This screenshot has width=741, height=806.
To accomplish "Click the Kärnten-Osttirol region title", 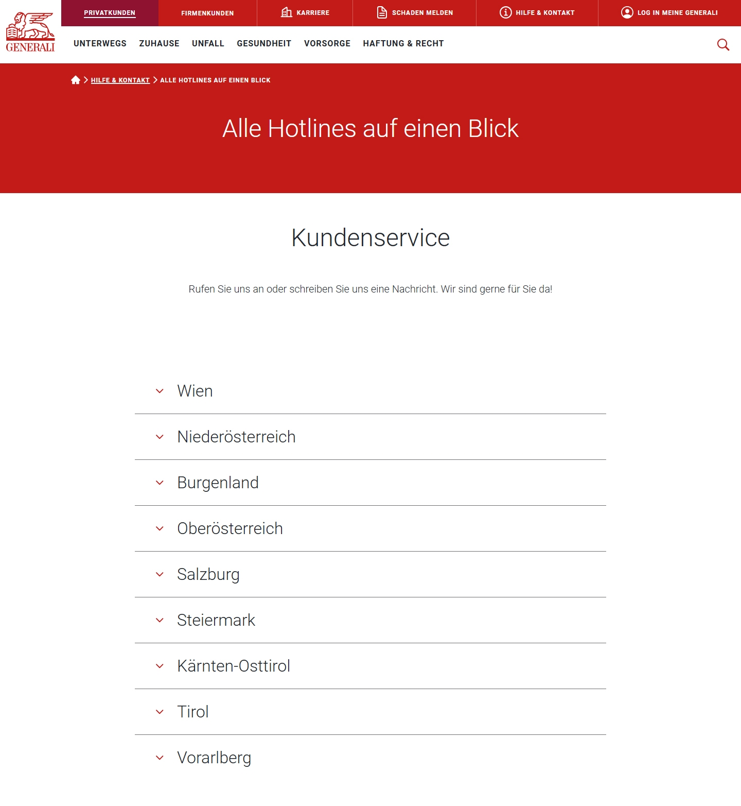I will (x=234, y=666).
